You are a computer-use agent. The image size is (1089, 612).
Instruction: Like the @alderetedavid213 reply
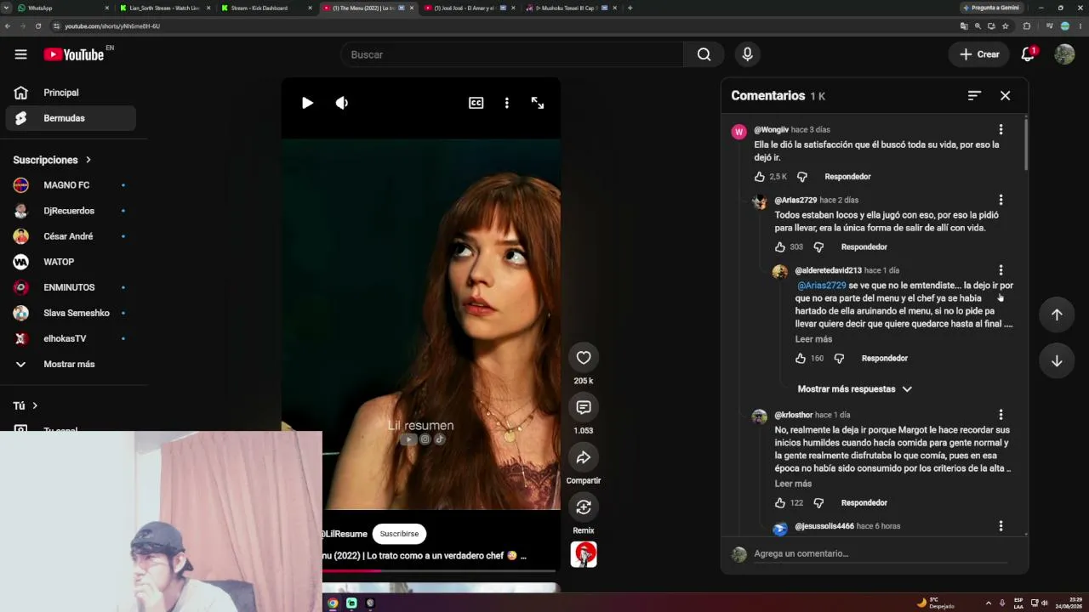pyautogui.click(x=801, y=359)
